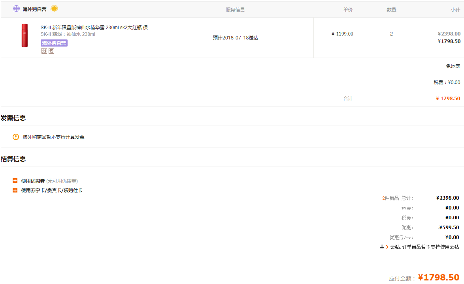The image size is (464, 284).
Task: Click the unit price ¥ 1199.00
Action: [x=342, y=34]
